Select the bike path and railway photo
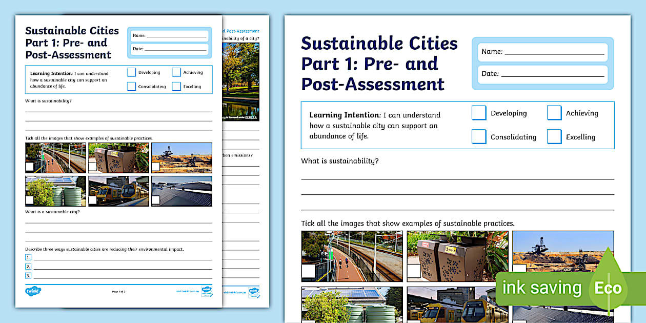This screenshot has height=323, width=646. (352, 256)
